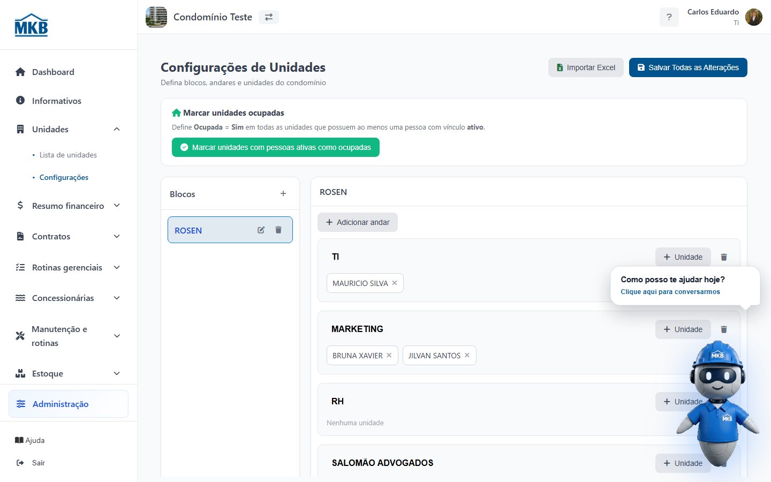Click the RH floor name
The width and height of the screenshot is (771, 482).
point(338,401)
